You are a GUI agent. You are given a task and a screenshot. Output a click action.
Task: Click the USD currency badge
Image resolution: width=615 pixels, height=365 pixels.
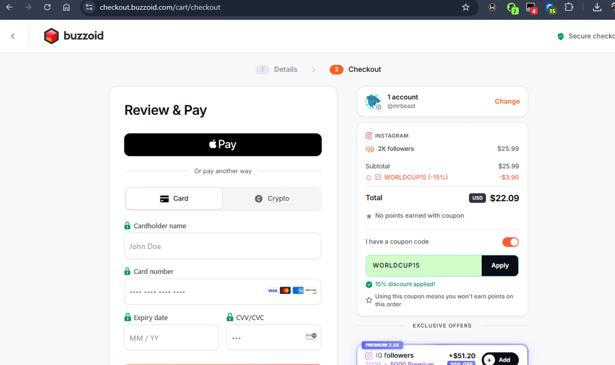pyautogui.click(x=477, y=198)
